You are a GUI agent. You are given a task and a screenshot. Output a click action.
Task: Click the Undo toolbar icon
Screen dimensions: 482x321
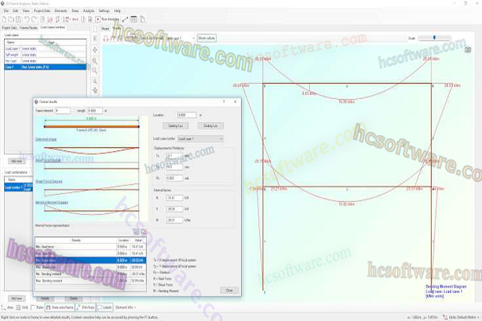[x=26, y=19]
